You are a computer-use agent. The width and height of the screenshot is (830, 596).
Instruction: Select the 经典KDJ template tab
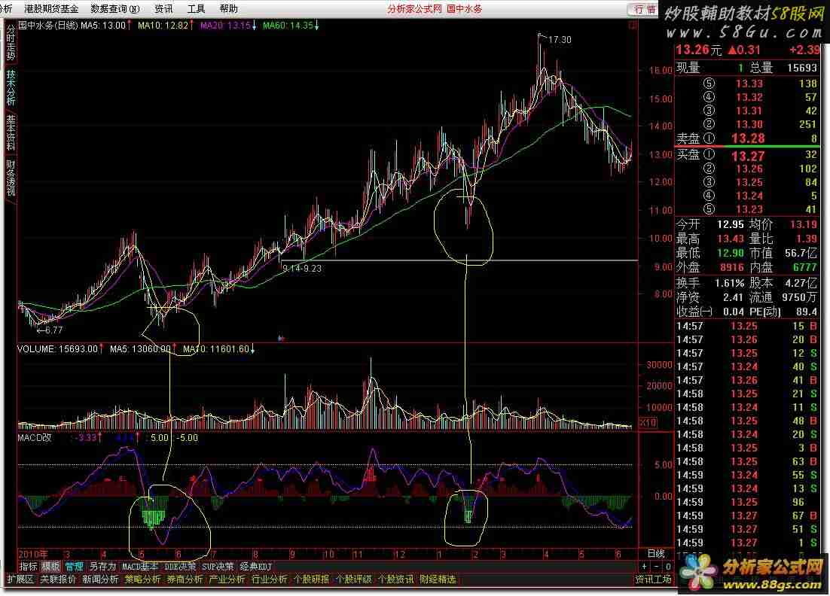255,567
